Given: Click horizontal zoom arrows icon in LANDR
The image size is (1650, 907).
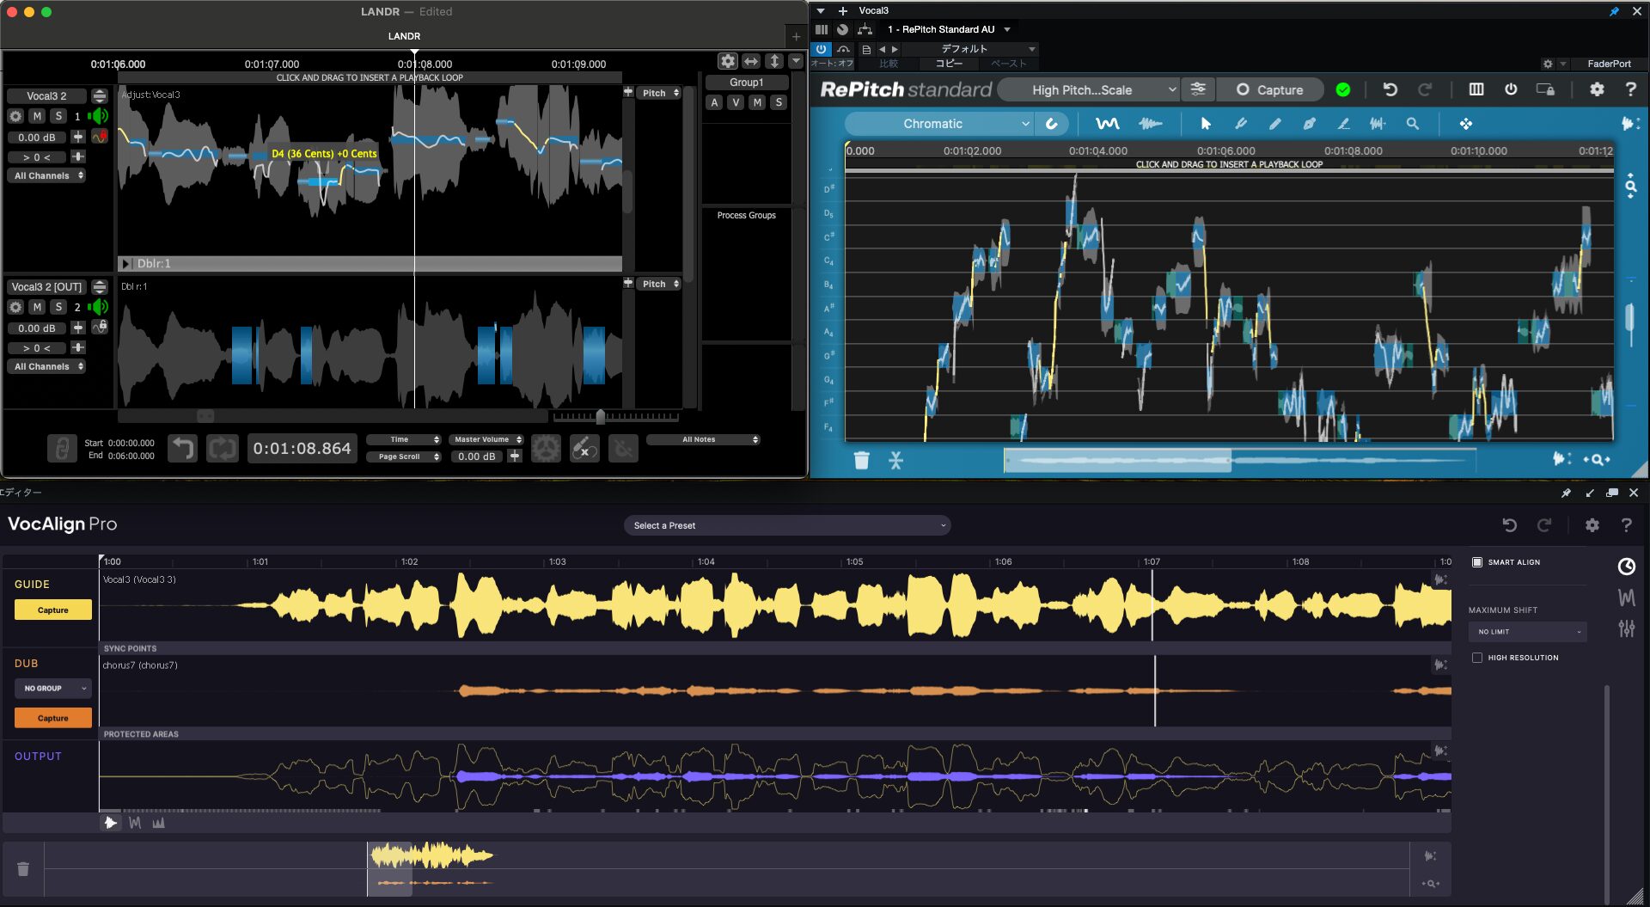Looking at the screenshot, I should coord(751,61).
